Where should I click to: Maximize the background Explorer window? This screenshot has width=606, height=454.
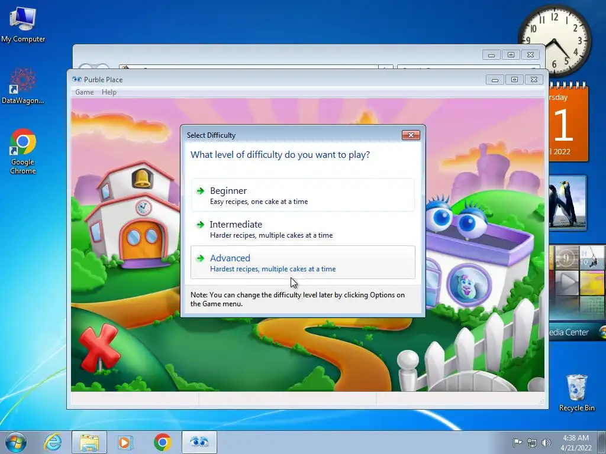point(511,55)
